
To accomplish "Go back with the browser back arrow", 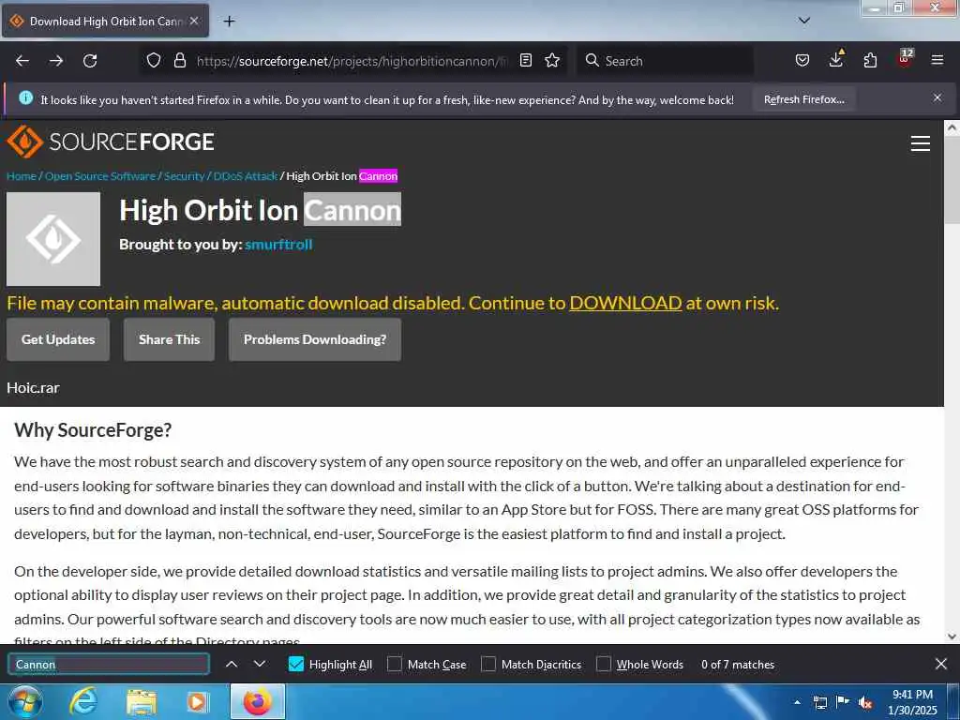I will 22,61.
